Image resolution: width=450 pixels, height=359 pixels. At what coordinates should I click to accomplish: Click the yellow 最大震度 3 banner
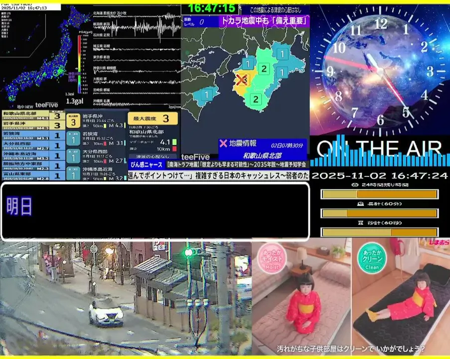tap(152, 118)
